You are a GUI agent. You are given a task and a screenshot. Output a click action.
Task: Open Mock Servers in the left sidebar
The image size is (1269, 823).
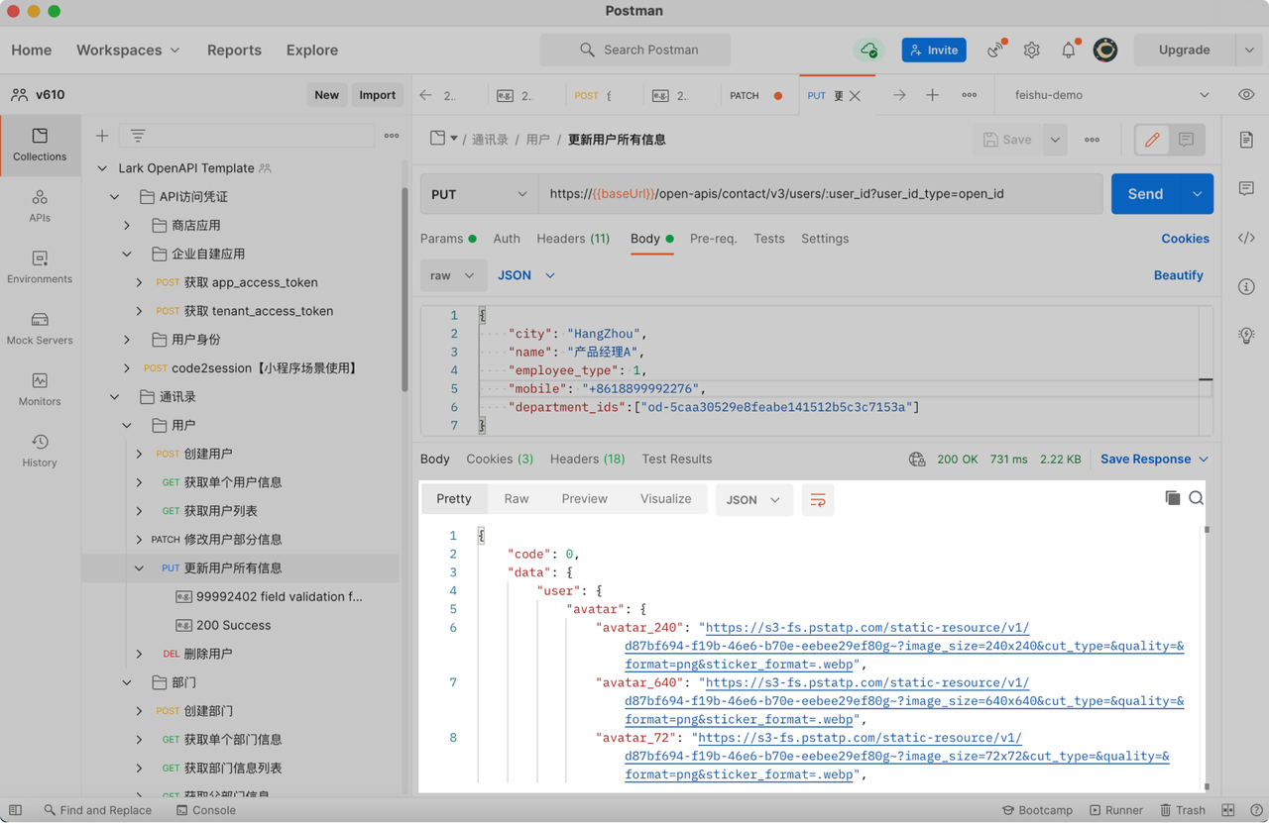pos(40,327)
